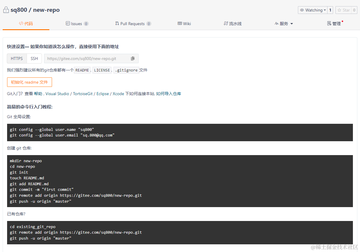Click the git commit -m "first commit" line
Image resolution: width=360 pixels, height=252 pixels.
[x=42, y=189]
